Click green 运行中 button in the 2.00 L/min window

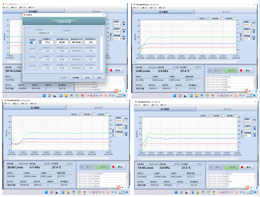[x=230, y=70]
